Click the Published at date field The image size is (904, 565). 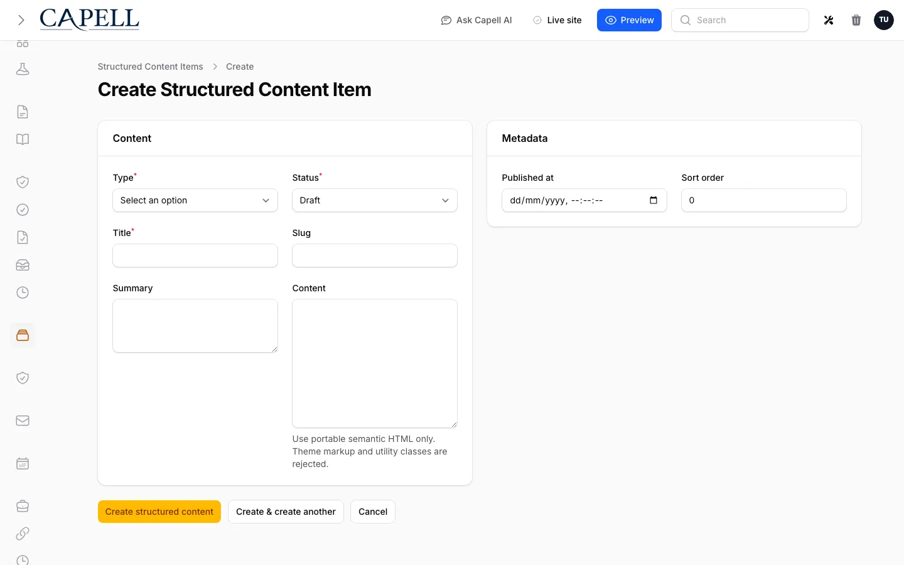pos(584,200)
